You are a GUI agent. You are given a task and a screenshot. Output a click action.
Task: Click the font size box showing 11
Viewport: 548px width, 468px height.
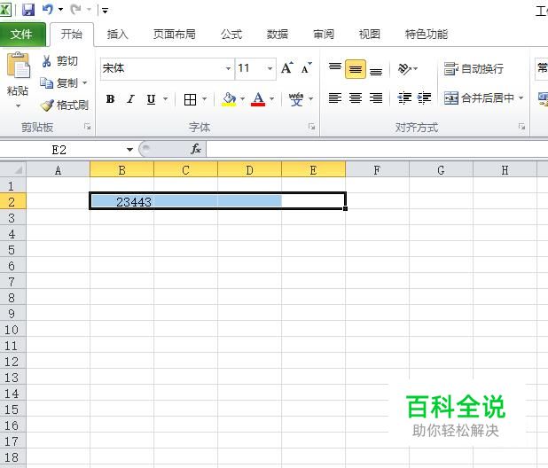click(249, 68)
